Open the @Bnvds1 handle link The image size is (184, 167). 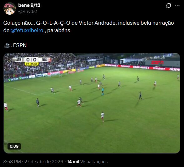click(x=28, y=12)
